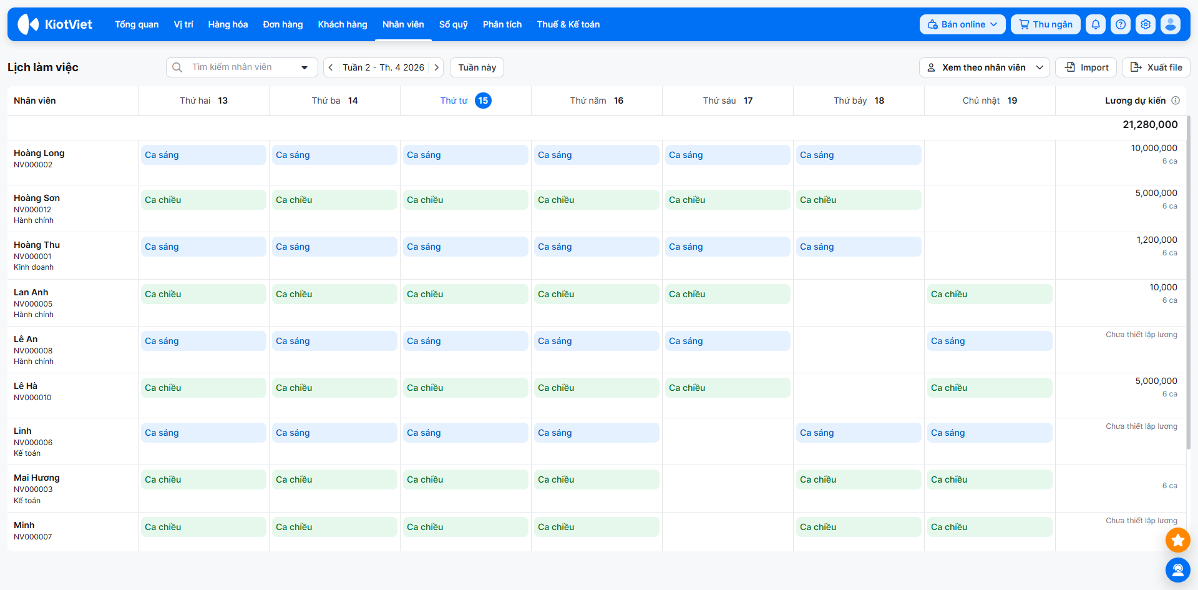Click the Import button
Viewport: 1198px width, 590px height.
pyautogui.click(x=1086, y=67)
